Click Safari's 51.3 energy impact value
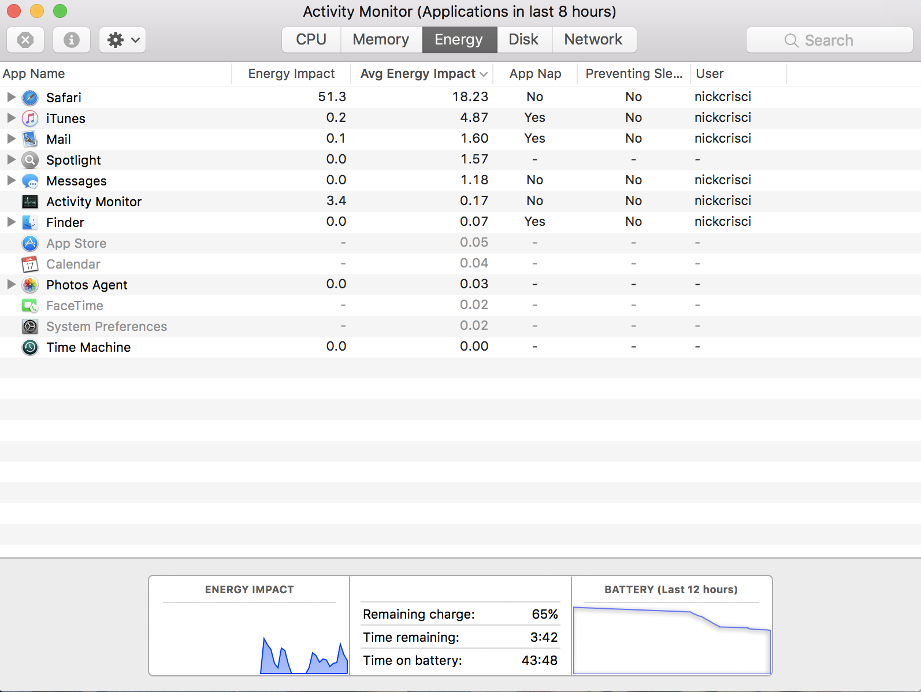 [x=332, y=97]
